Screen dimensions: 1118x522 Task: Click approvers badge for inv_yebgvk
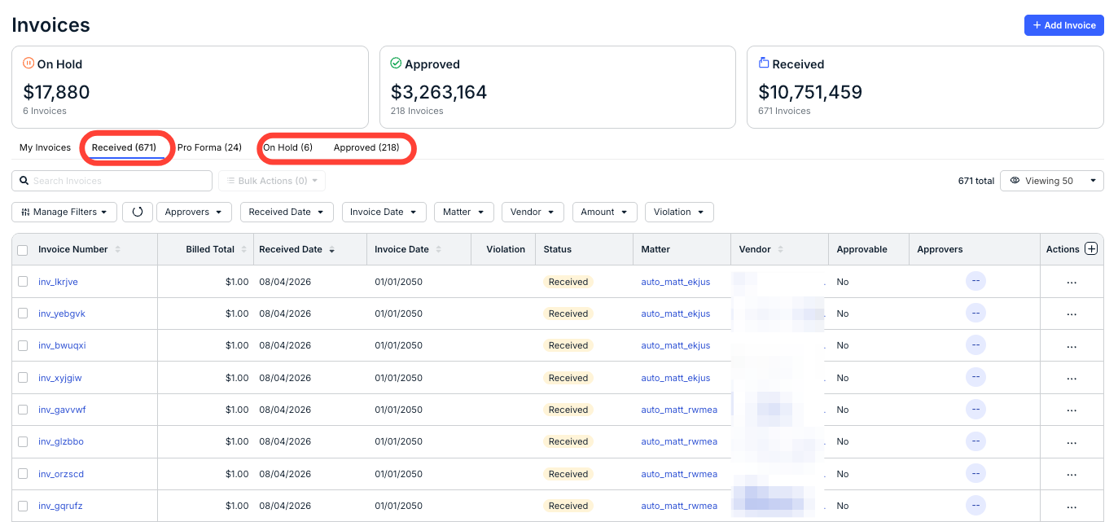[976, 313]
